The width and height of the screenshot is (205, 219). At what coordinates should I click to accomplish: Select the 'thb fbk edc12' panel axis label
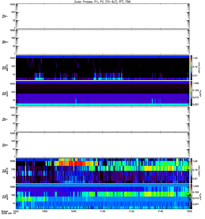point(5,68)
